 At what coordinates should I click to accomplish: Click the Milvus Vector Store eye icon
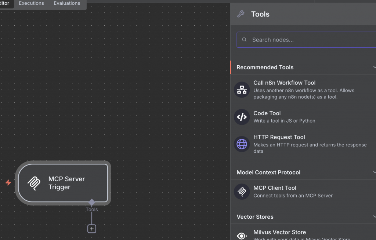coord(242,236)
